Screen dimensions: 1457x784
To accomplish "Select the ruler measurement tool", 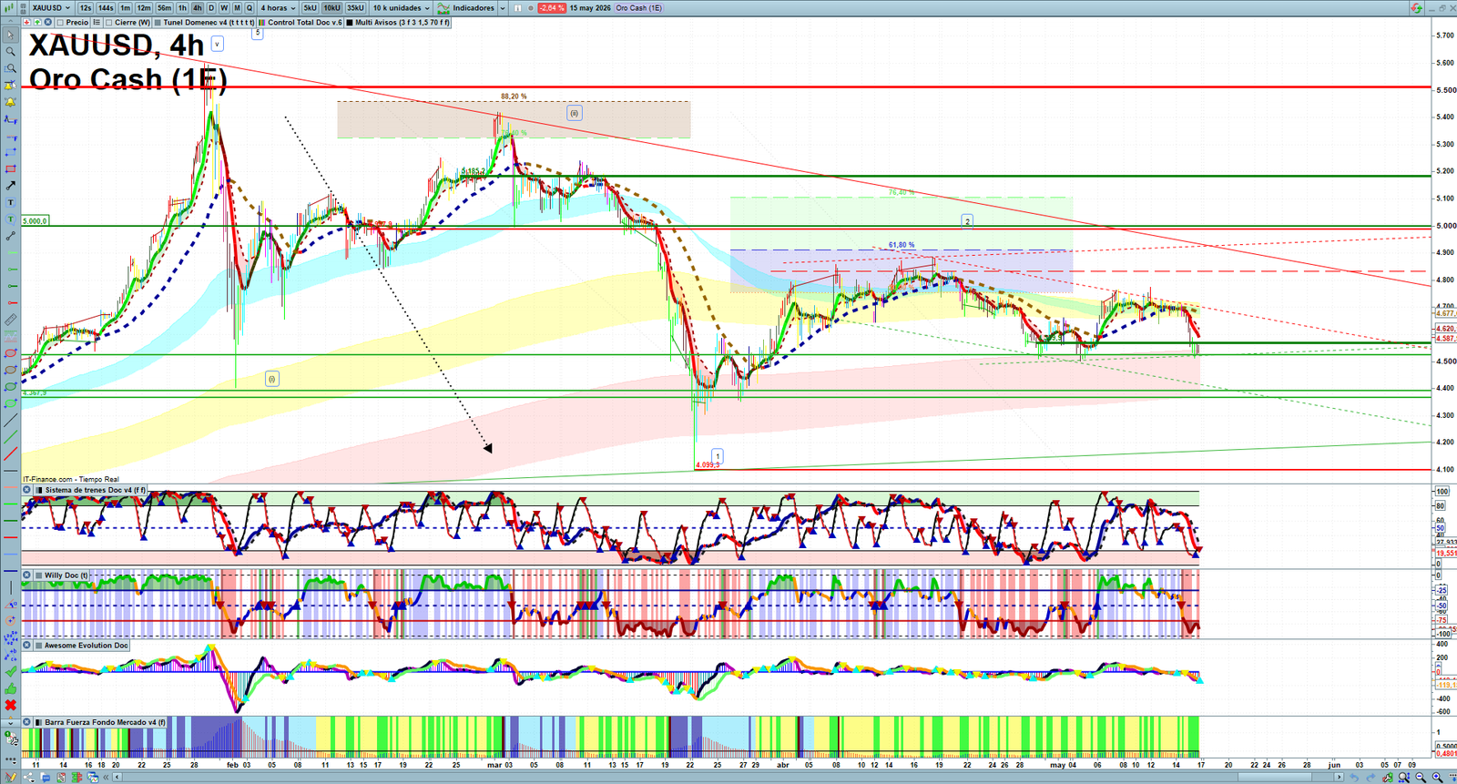I will coord(11,320).
